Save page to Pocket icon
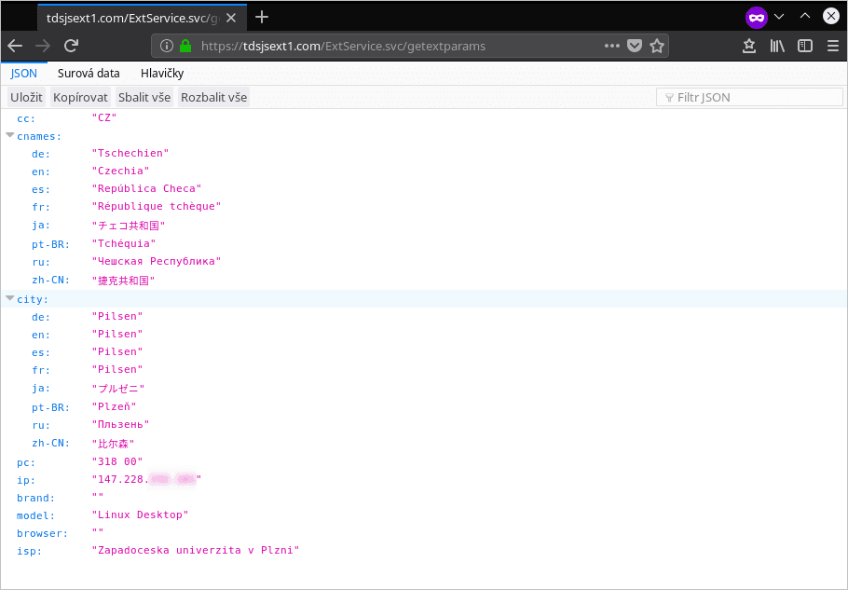This screenshot has height=590, width=848. pos(635,46)
